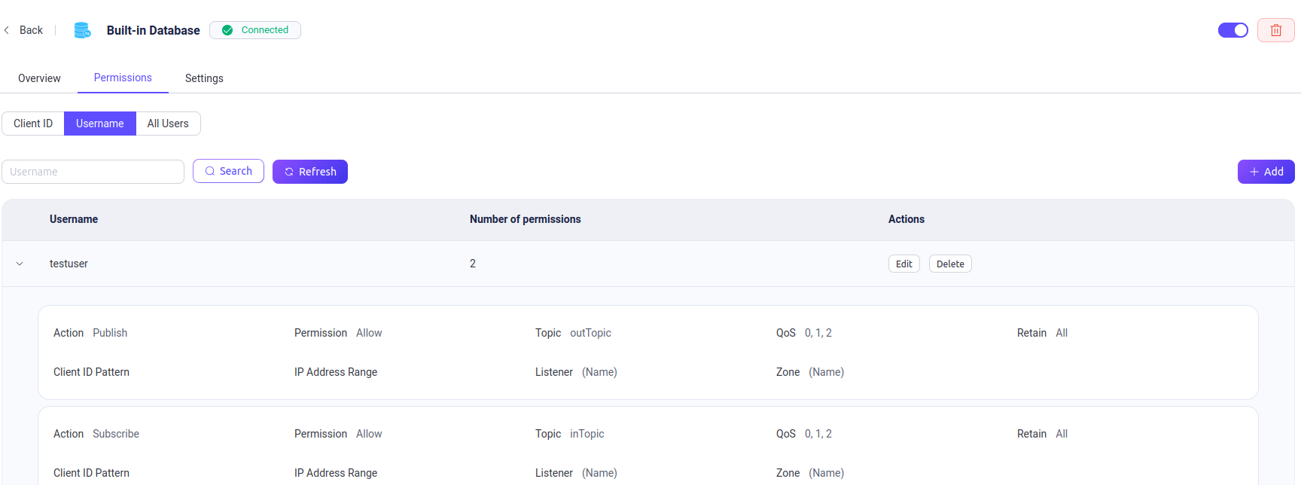Screen dimensions: 1301x485
Task: Click the refresh arrows icon
Action: pyautogui.click(x=289, y=172)
